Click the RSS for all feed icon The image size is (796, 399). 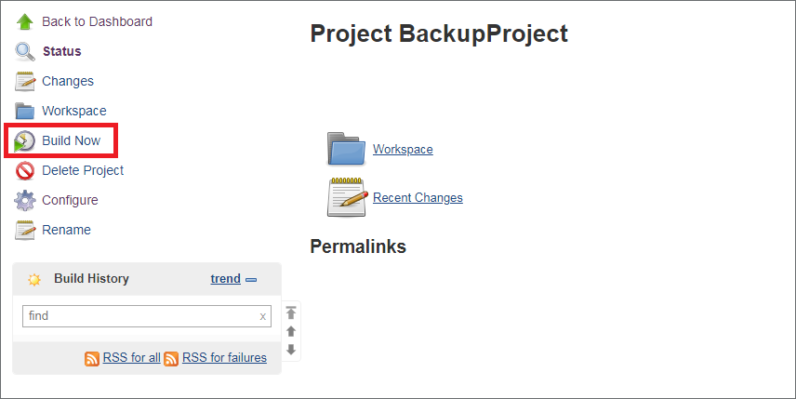click(92, 359)
